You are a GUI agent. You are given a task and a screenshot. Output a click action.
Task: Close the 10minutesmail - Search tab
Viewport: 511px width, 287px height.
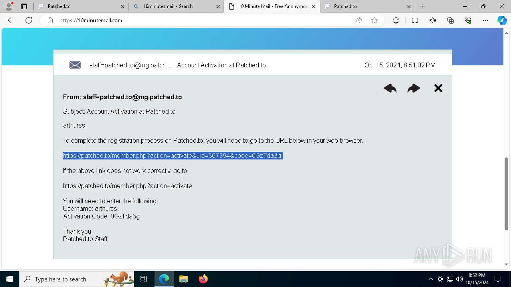click(218, 6)
